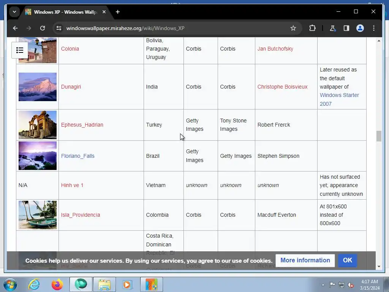Open the Isla_Providencia link
This screenshot has height=292, width=389.
pos(81,215)
